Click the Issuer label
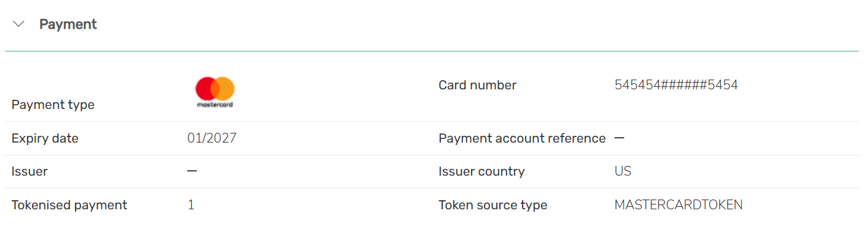Image resolution: width=864 pixels, height=235 pixels. (x=29, y=171)
